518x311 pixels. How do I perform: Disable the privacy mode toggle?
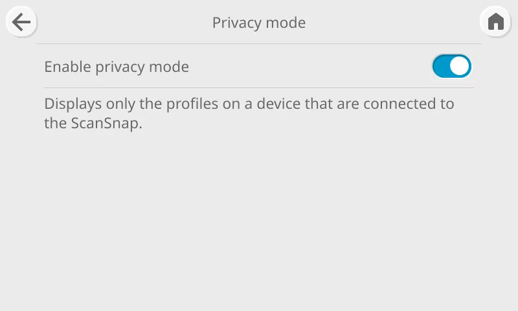click(x=451, y=66)
